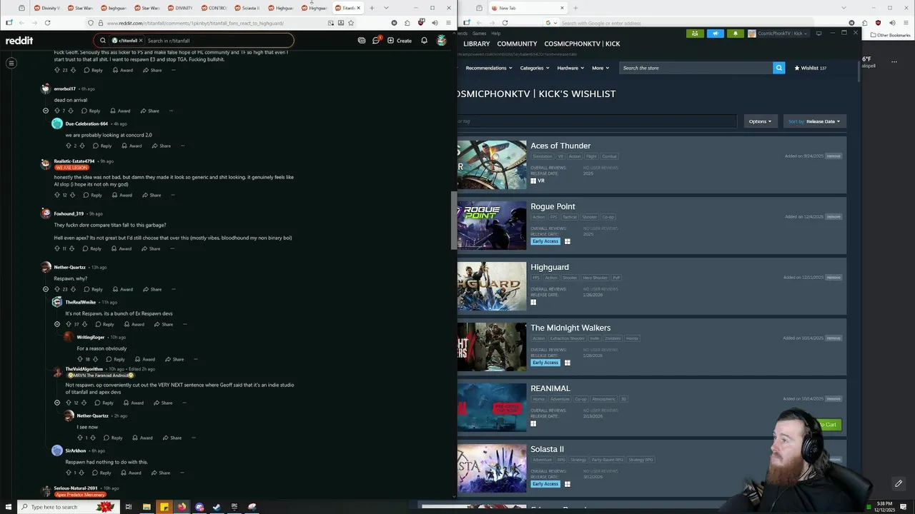
Task: Remove r/titanfall filter from search box
Action: coord(141,41)
